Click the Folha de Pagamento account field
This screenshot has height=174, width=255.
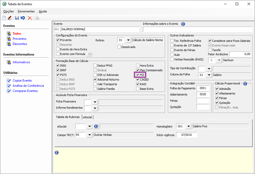(x=203, y=88)
